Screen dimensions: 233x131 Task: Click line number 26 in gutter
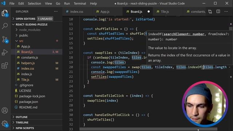click(71, 96)
